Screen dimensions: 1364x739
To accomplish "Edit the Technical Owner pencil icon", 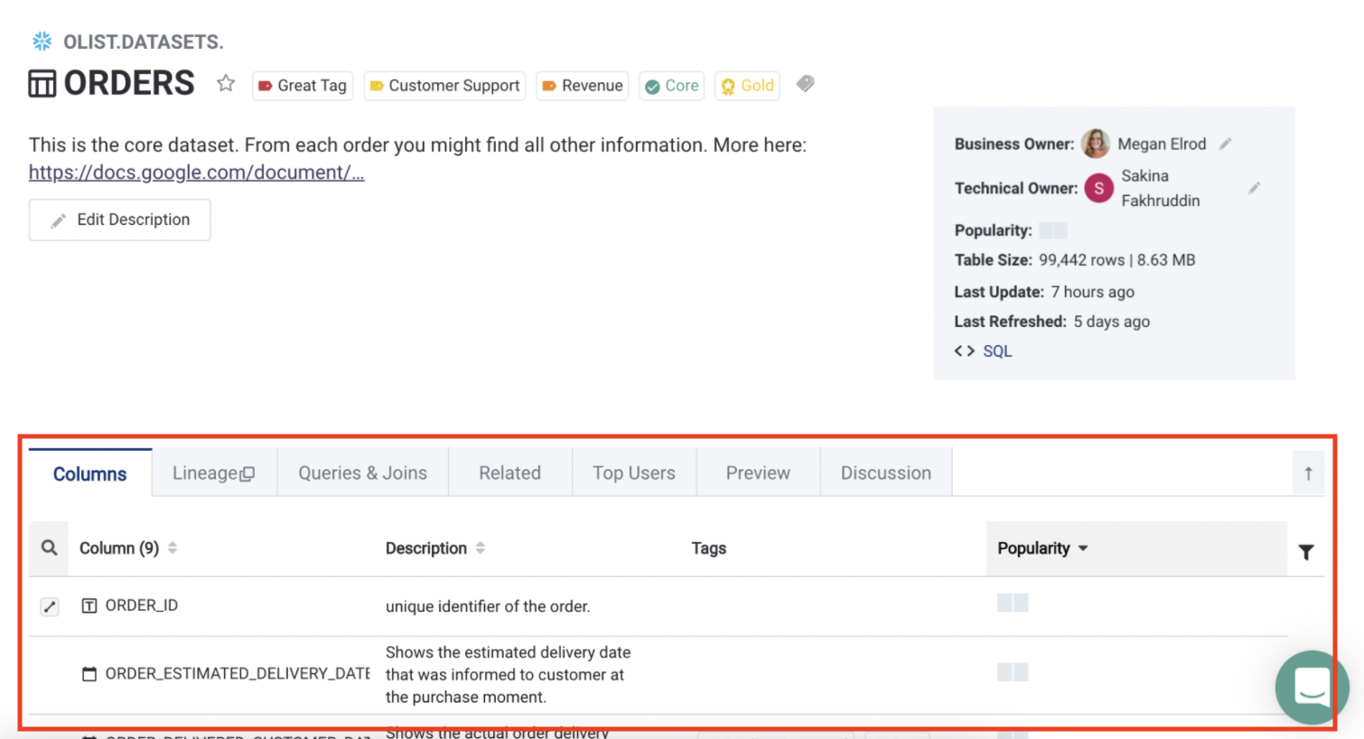I will point(1254,188).
